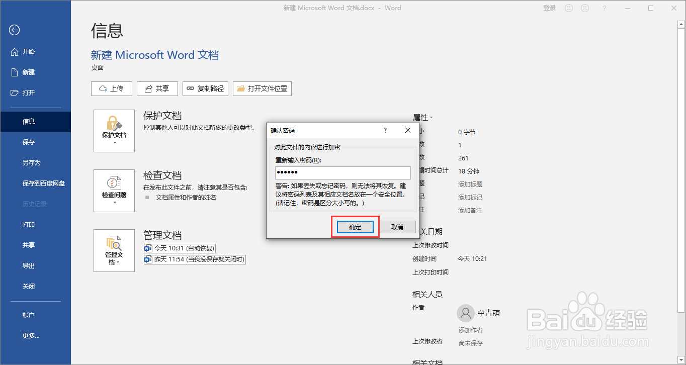Click the password re-entry field
This screenshot has width=686, height=365.
point(343,173)
